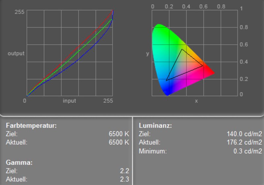Click the minimum luminance 0.3 cd/m2

(x=248, y=151)
